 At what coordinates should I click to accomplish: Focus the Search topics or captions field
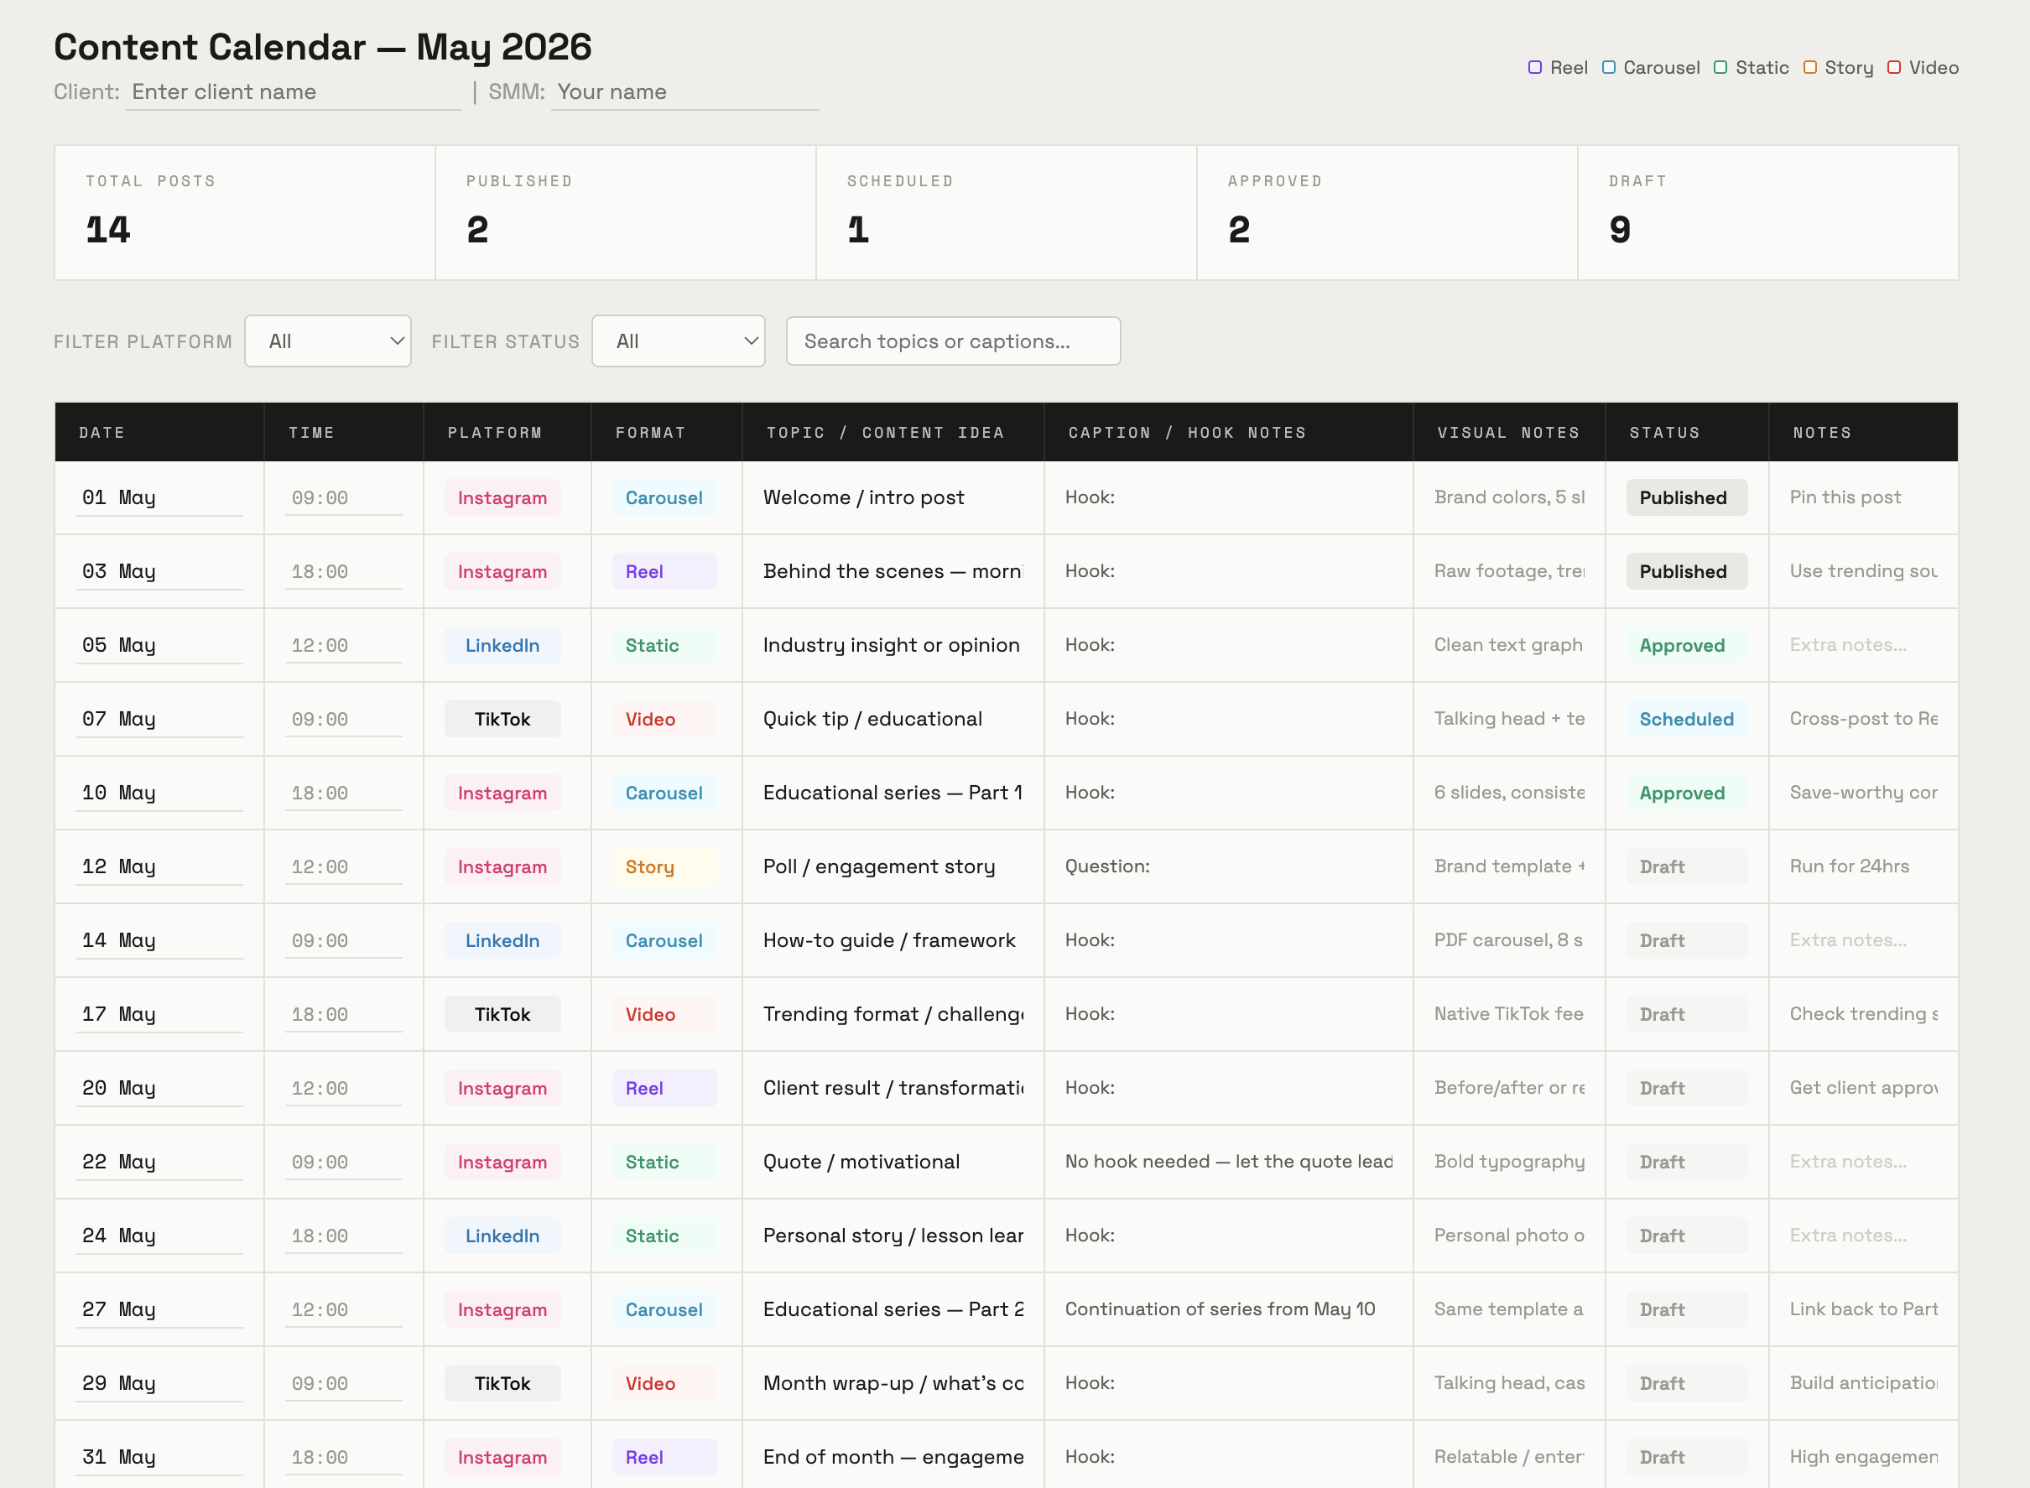(x=953, y=341)
